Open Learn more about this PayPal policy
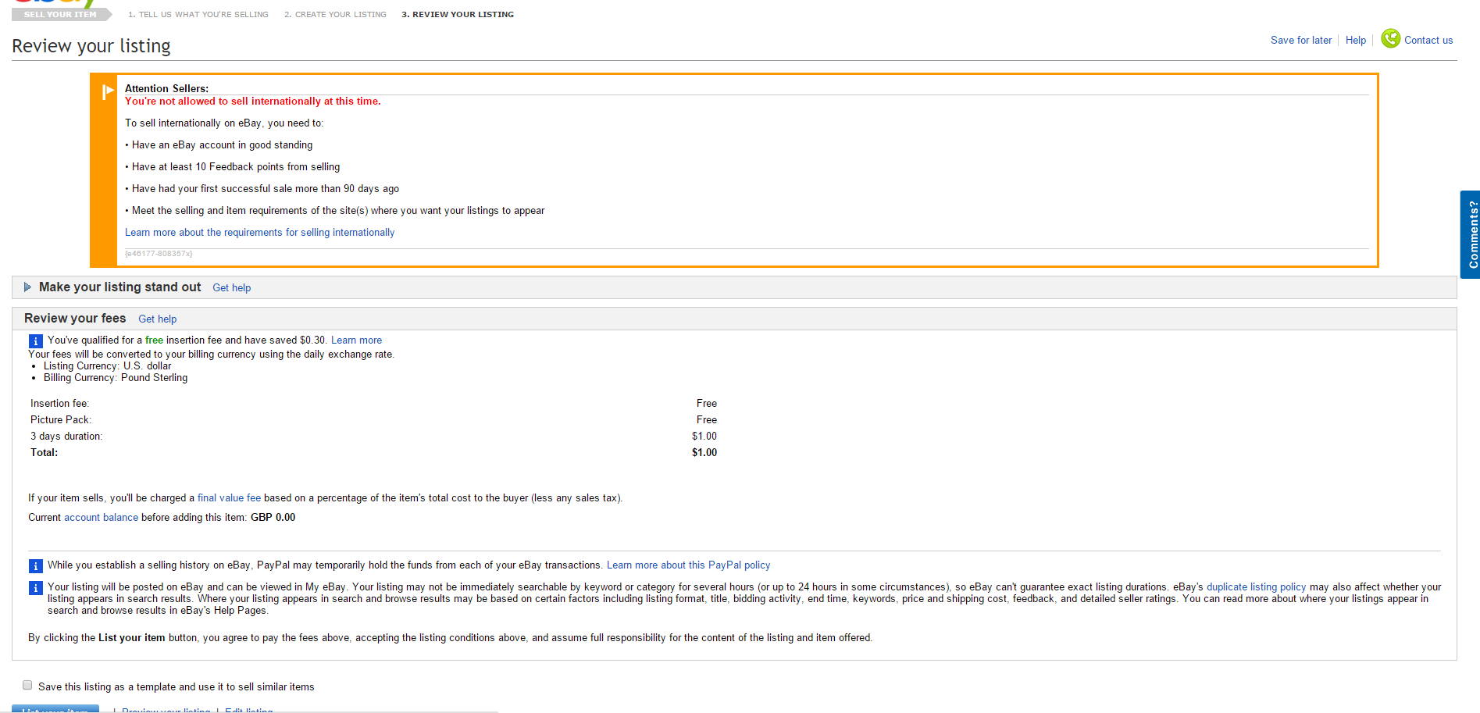Screen dimensions: 1480x713 coord(688,565)
